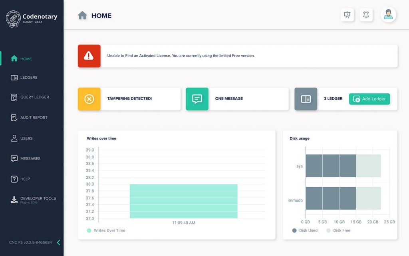Image resolution: width=409 pixels, height=256 pixels.
Task: Click the ONE MESSAGE card text
Action: (x=229, y=98)
